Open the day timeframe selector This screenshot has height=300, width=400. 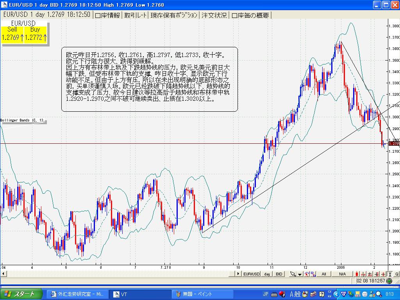(267, 274)
